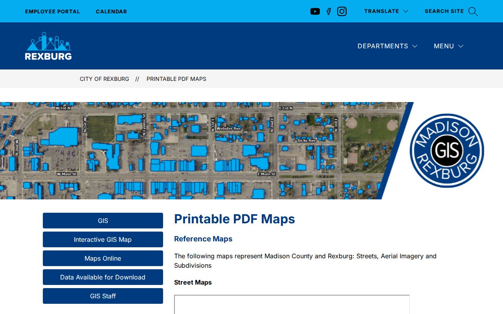This screenshot has height=314, width=503.
Task: Open Data Available for Download button
Action: pos(103,277)
